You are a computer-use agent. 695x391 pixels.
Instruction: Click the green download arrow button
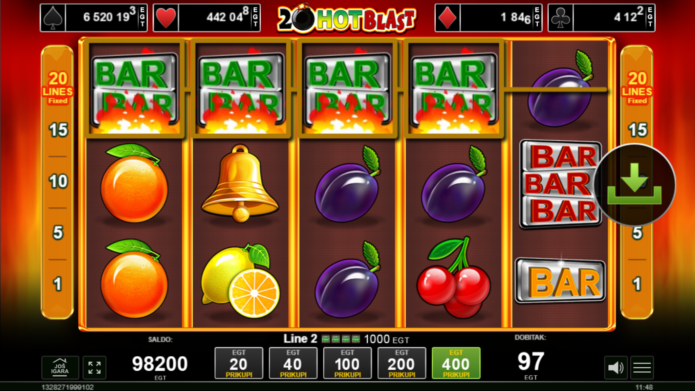pyautogui.click(x=634, y=185)
